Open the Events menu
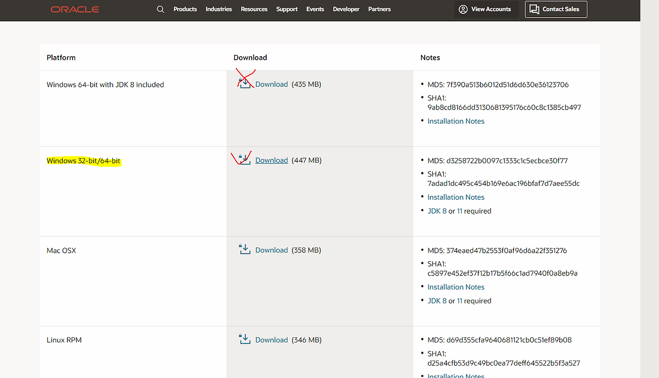659x378 pixels. click(315, 9)
